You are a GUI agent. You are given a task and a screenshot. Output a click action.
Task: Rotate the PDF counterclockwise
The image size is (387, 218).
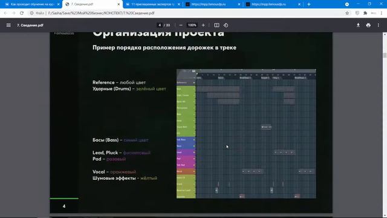coord(226,25)
